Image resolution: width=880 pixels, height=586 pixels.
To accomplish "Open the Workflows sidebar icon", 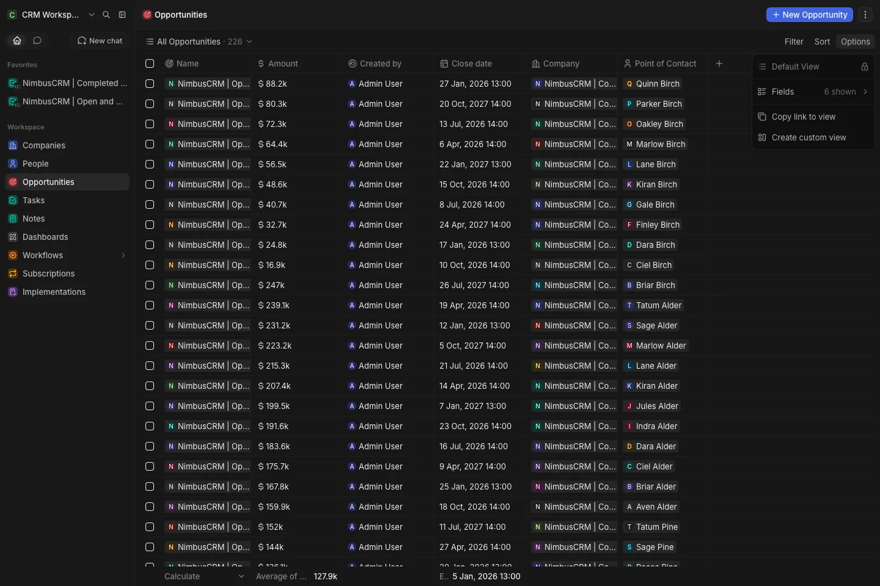I will coord(13,255).
